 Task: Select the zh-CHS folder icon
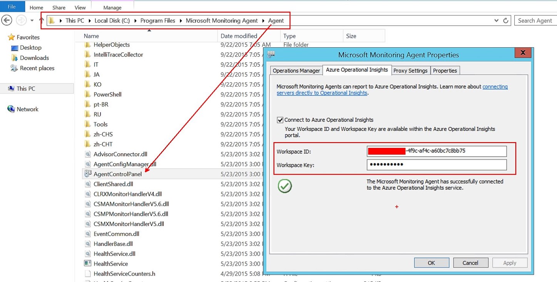tap(87, 134)
